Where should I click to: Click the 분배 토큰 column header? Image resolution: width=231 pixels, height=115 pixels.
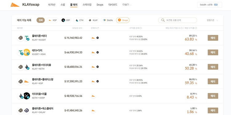click(95, 28)
